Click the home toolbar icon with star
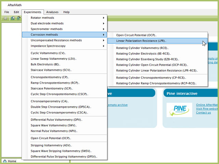 coord(13,18)
